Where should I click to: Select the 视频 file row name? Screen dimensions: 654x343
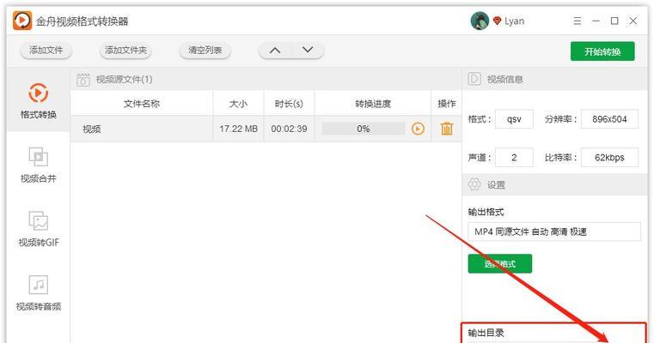tap(91, 129)
